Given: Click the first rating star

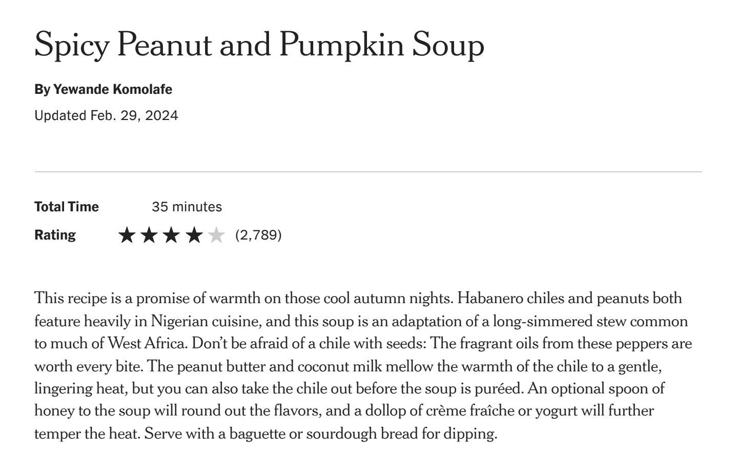Looking at the screenshot, I should tap(126, 235).
